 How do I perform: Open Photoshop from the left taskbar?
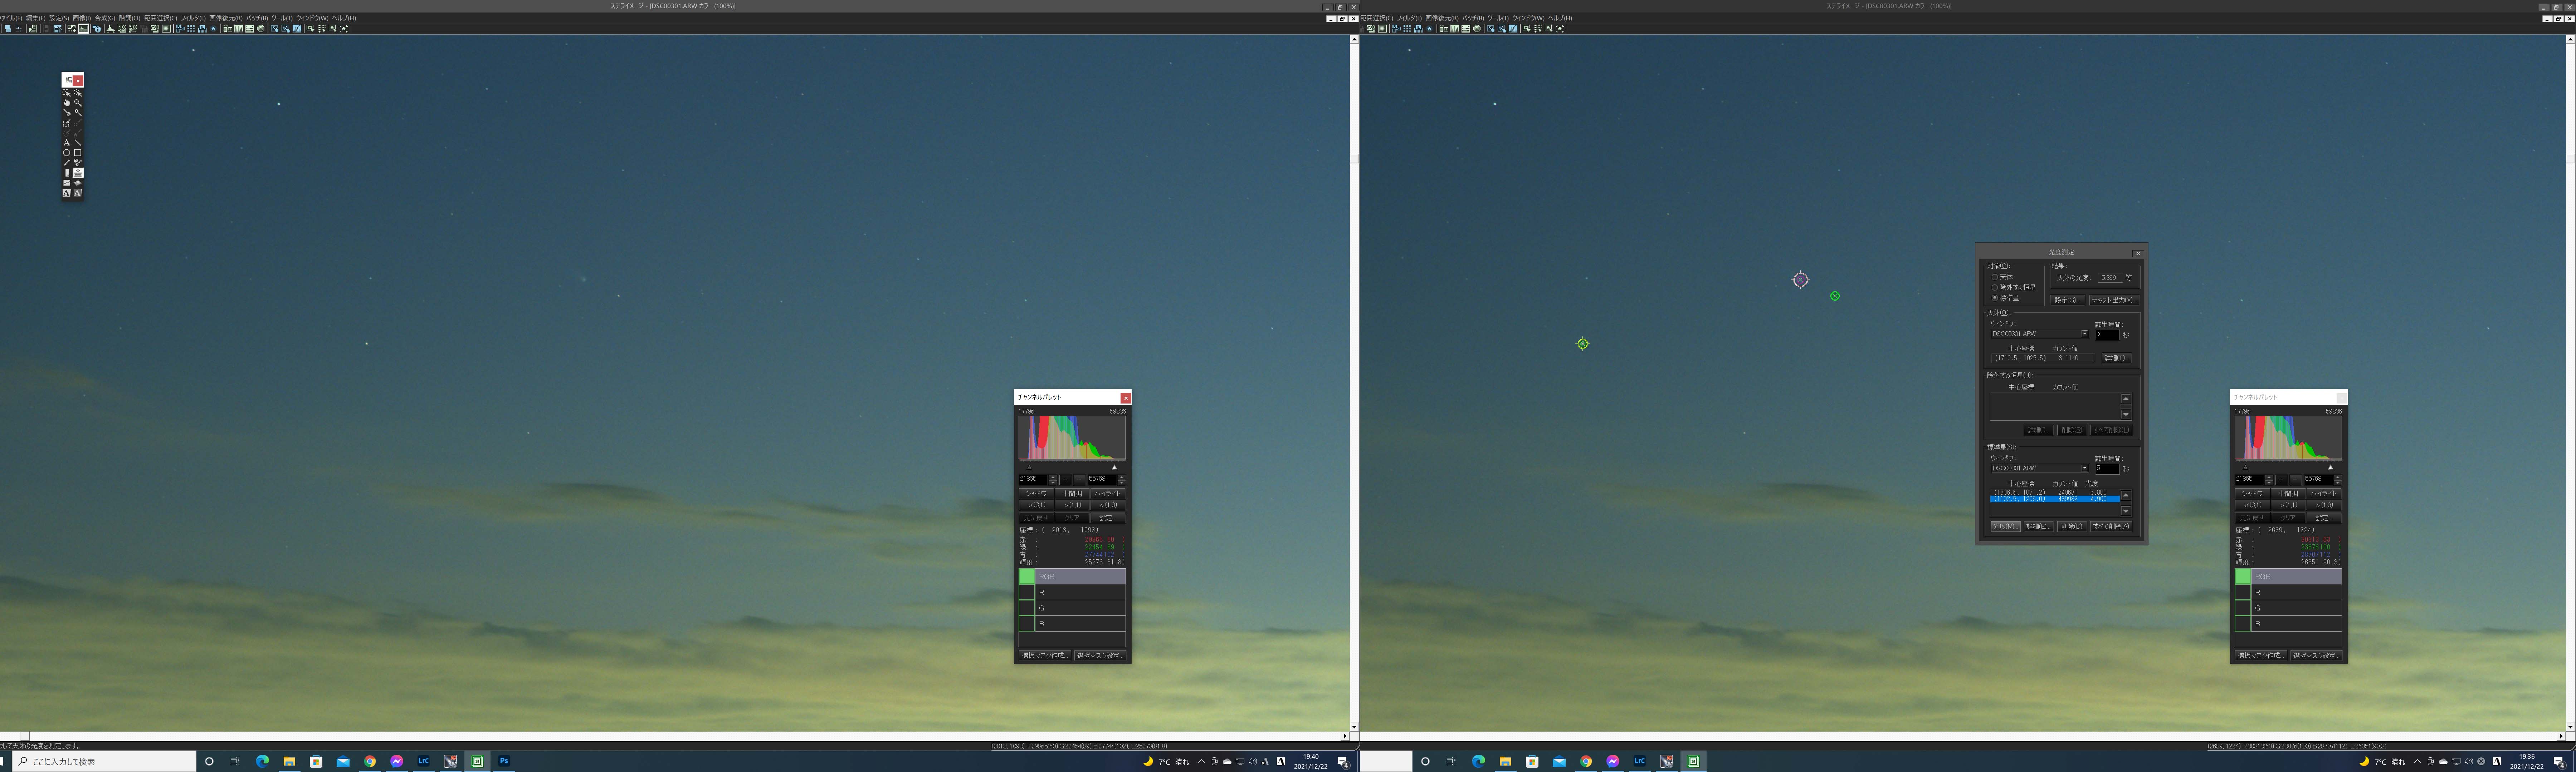click(x=504, y=761)
